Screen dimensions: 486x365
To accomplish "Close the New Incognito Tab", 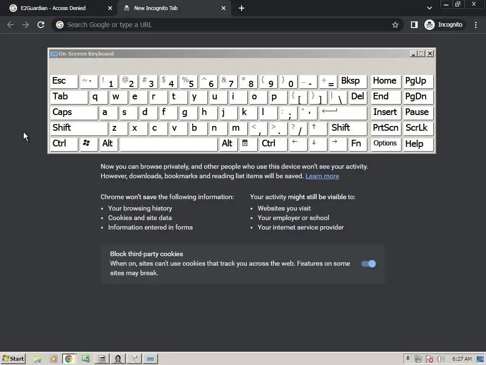I will pyautogui.click(x=224, y=9).
